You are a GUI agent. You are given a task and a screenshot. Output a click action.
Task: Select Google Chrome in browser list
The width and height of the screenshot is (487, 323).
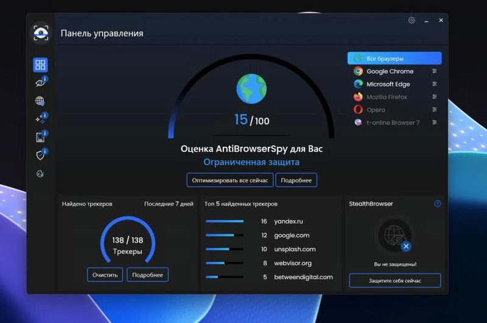(x=394, y=71)
